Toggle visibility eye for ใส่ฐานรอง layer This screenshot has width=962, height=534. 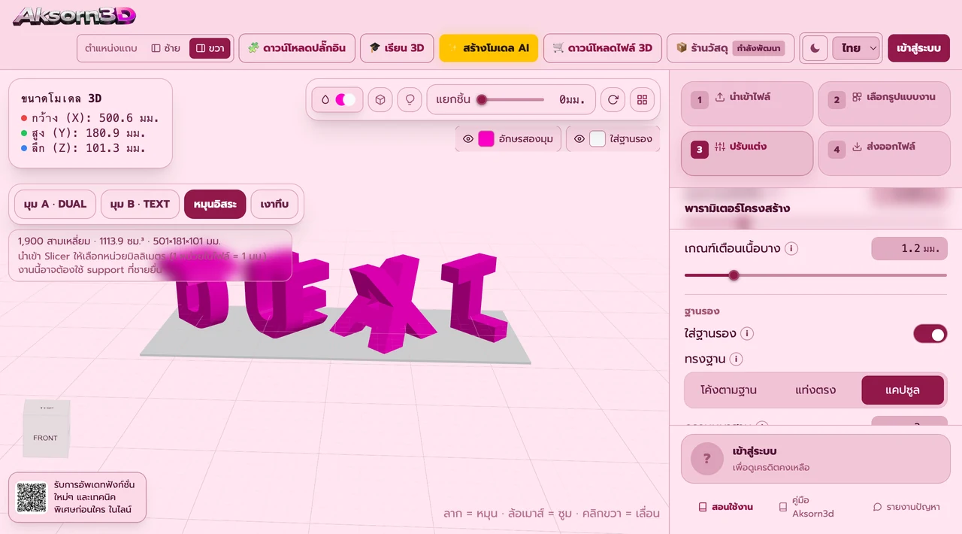[579, 139]
